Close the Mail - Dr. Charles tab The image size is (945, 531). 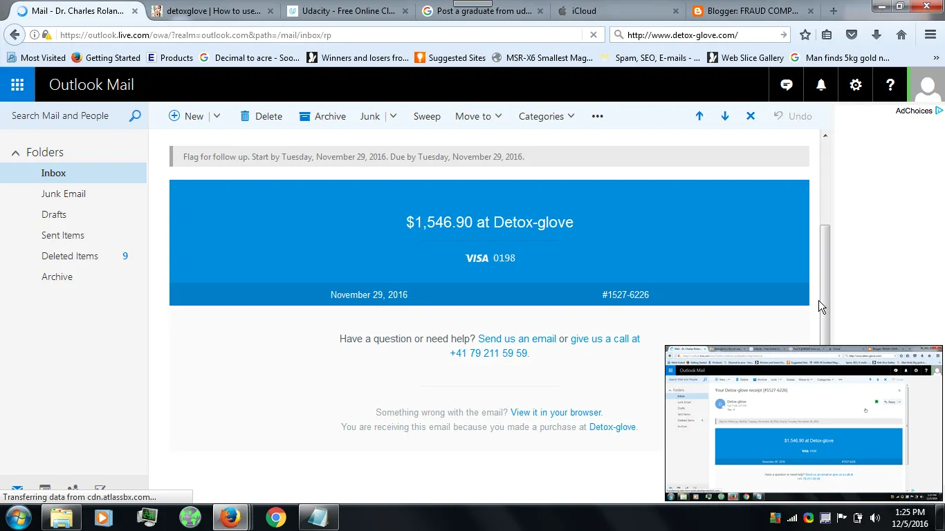pyautogui.click(x=135, y=11)
